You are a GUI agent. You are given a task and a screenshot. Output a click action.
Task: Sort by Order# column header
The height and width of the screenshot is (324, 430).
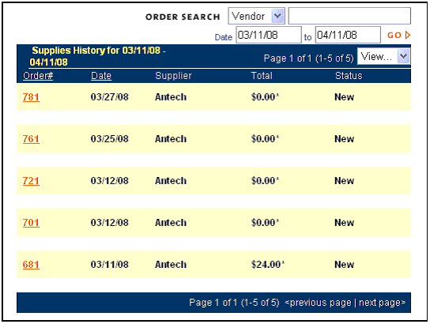pyautogui.click(x=38, y=76)
